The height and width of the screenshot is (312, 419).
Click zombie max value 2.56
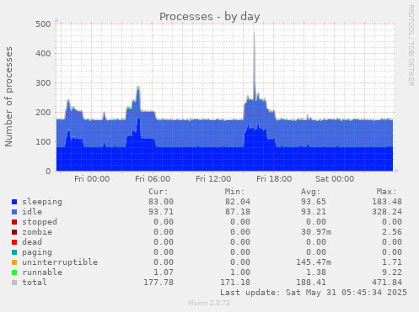[392, 232]
